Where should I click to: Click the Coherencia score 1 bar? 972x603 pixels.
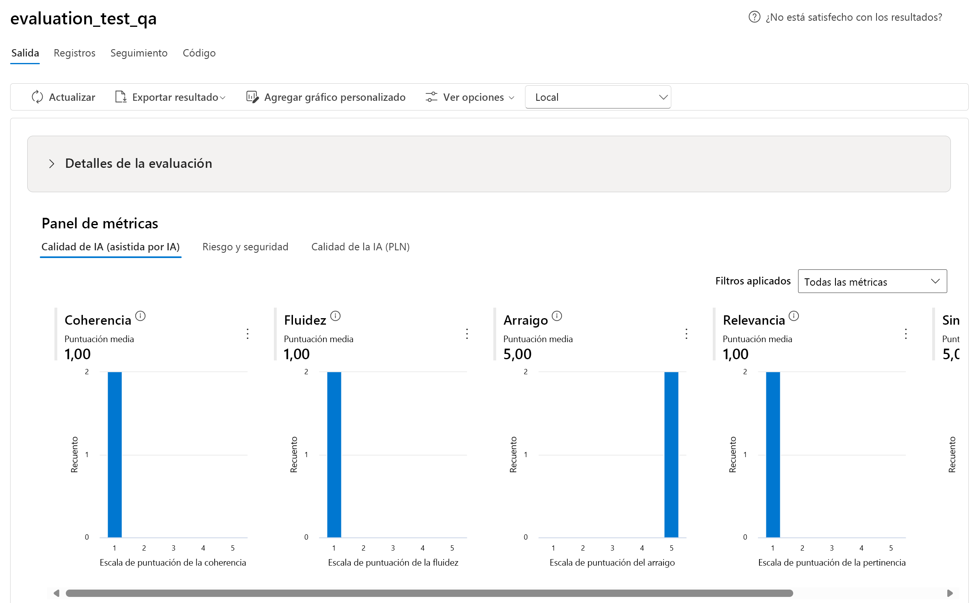115,455
